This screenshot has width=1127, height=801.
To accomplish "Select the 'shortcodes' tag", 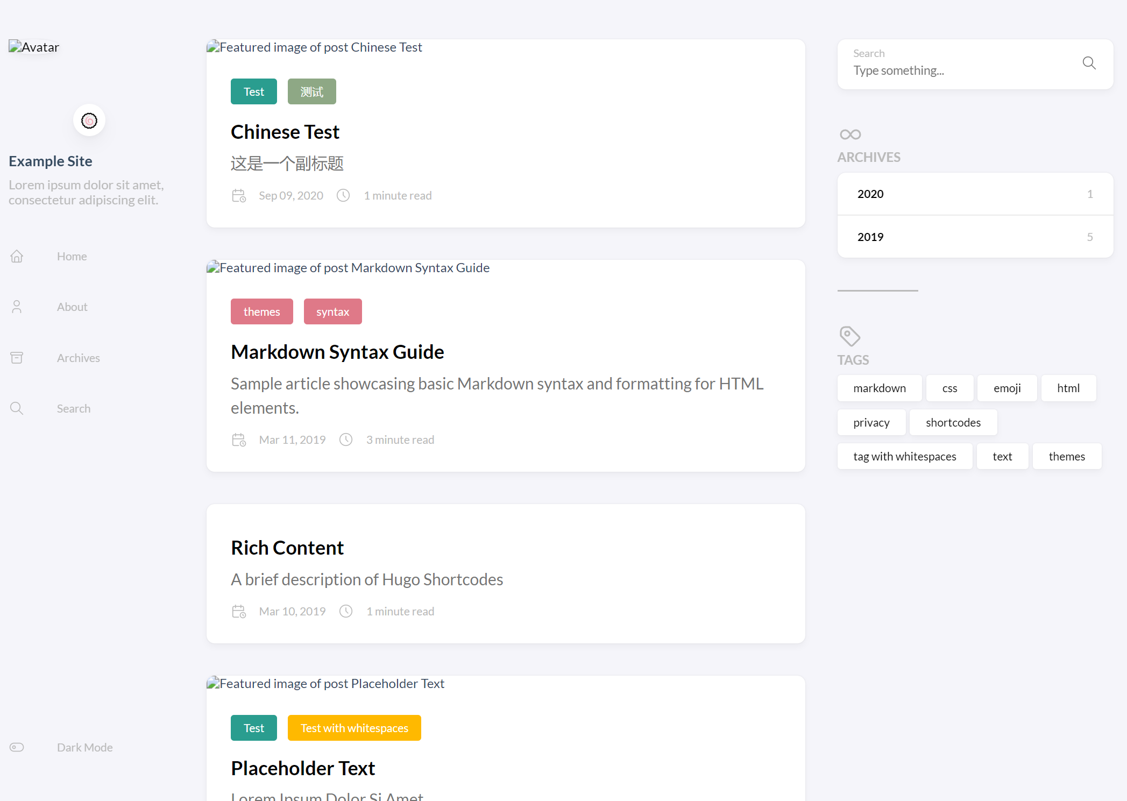I will (x=953, y=423).
